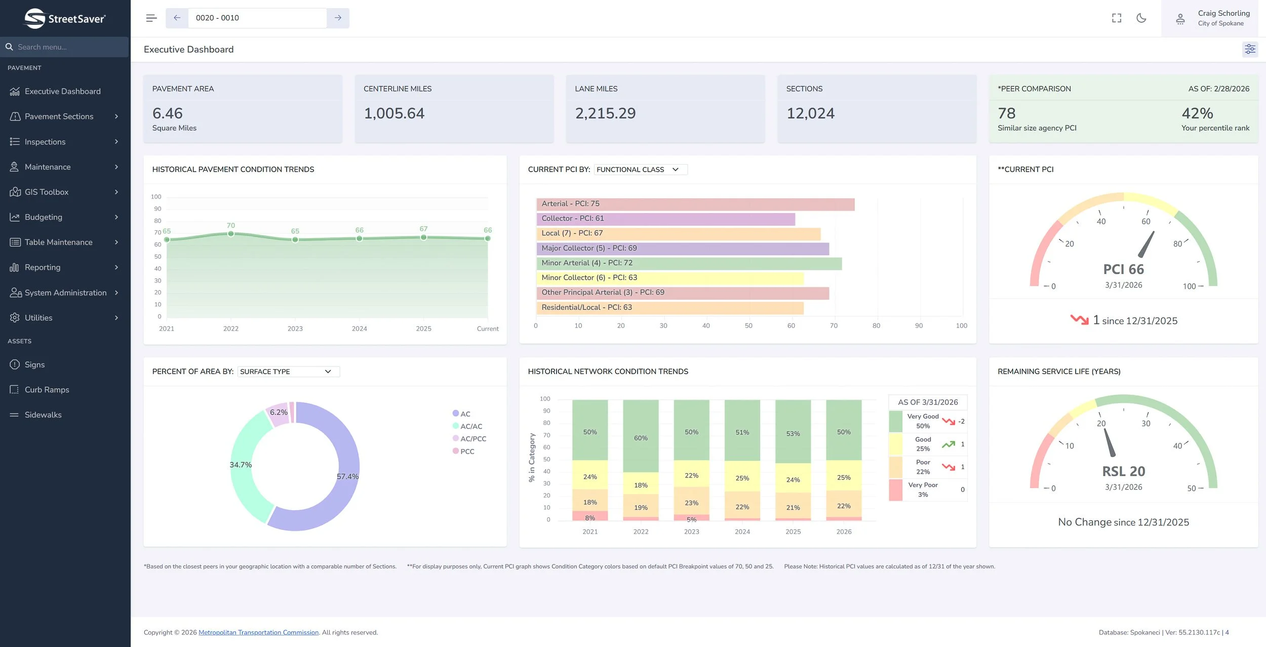Toggle fullscreen mode icon
Viewport: 1266px width, 647px height.
pos(1117,18)
